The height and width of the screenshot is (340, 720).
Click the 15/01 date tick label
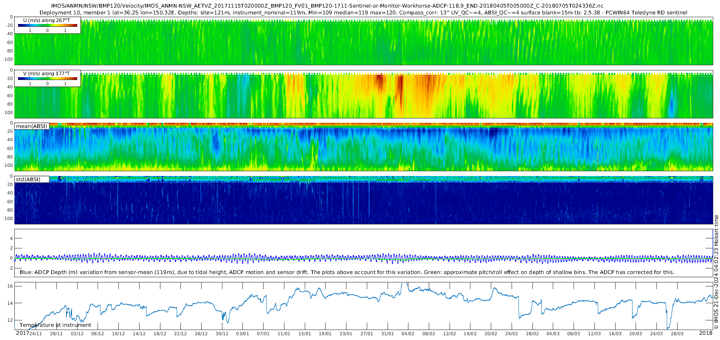305,334
